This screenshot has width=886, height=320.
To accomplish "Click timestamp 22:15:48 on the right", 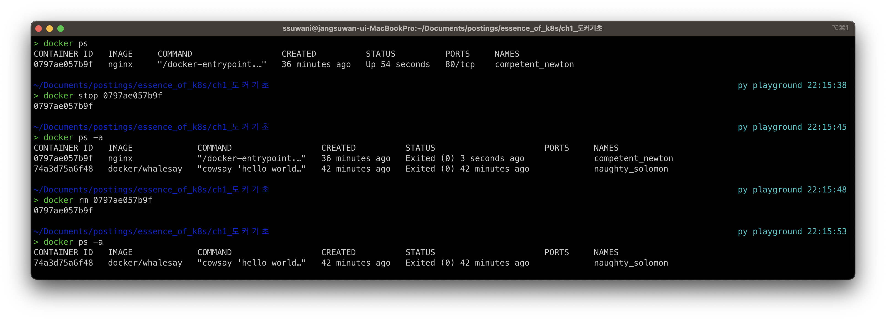I will pyautogui.click(x=827, y=190).
